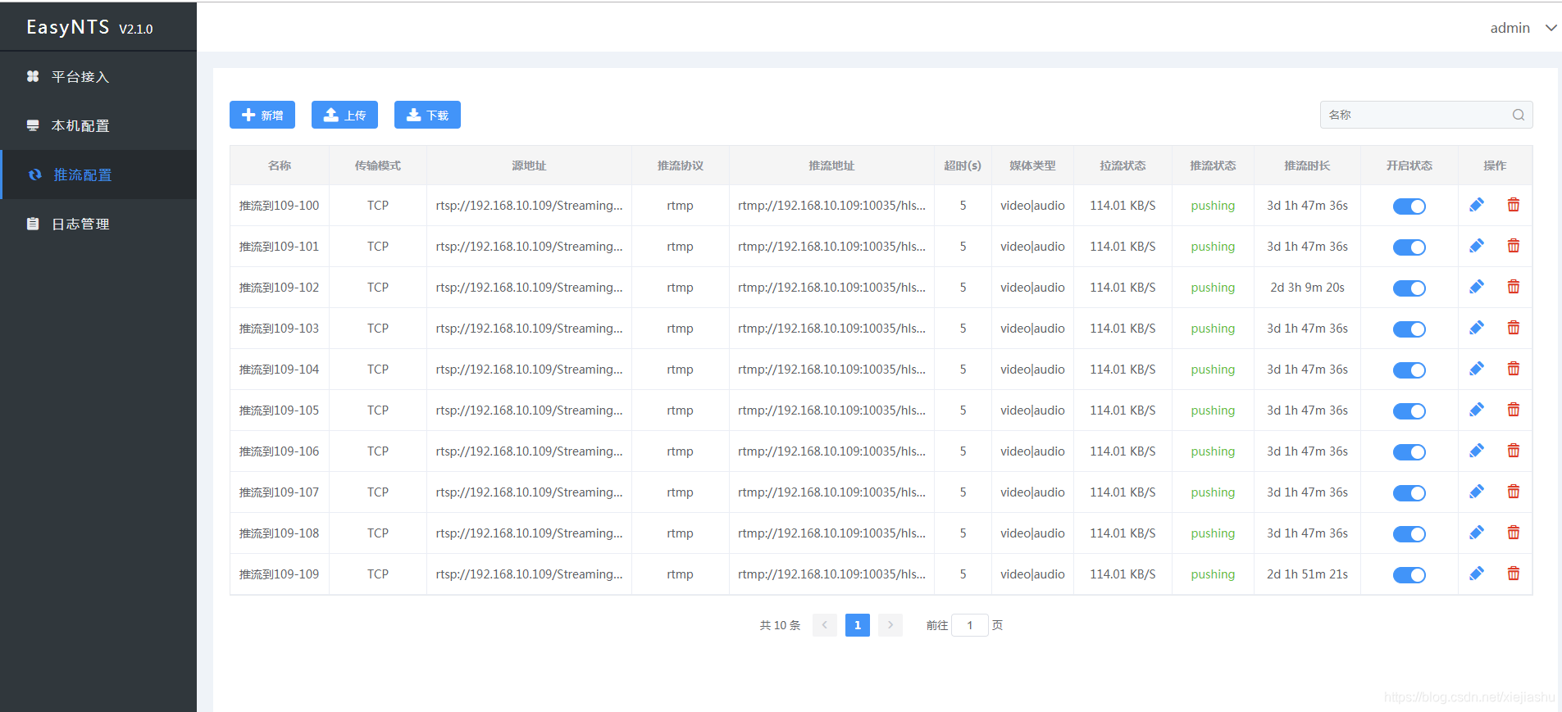The width and height of the screenshot is (1562, 712).
Task: Delete the 推流到109-104 row with trash icon
Action: tap(1514, 369)
